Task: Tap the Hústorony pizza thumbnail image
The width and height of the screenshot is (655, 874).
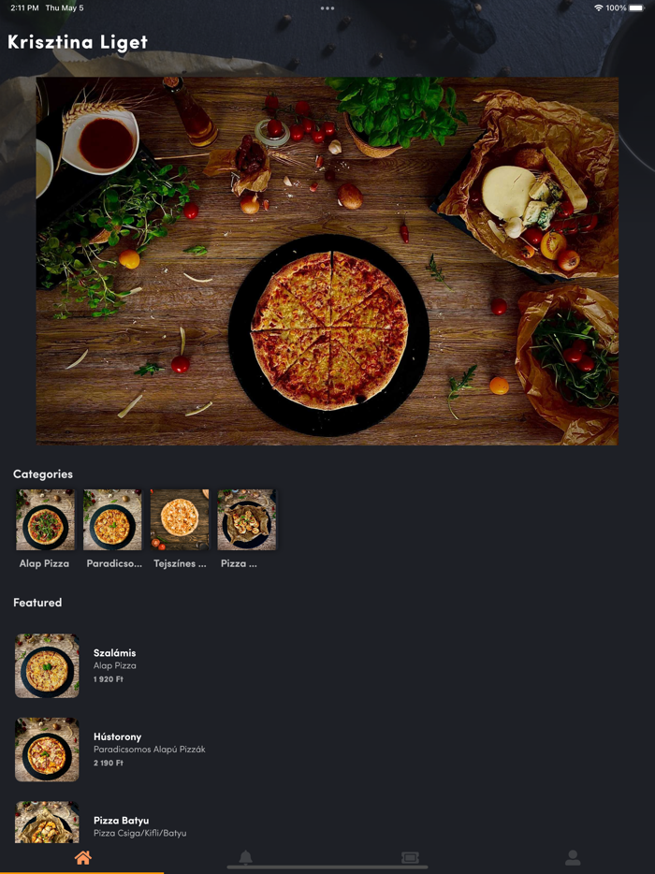Action: click(47, 750)
